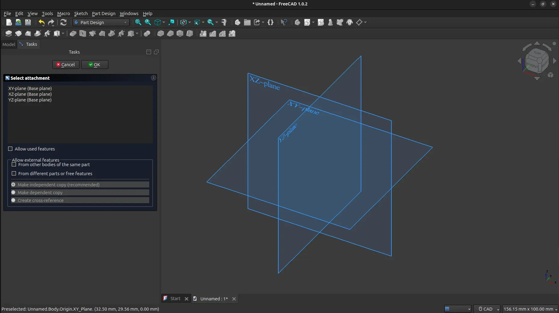Collapse the Select attachment panel
This screenshot has width=559, height=313.
pos(153,78)
